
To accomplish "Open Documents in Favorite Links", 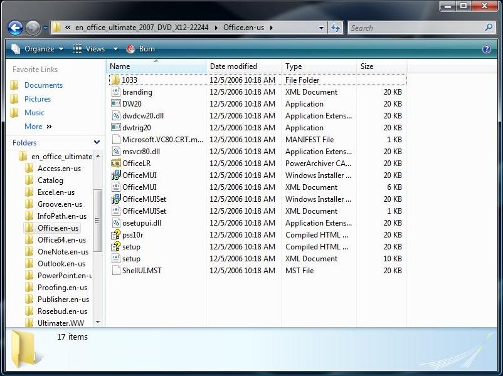I will pos(43,85).
